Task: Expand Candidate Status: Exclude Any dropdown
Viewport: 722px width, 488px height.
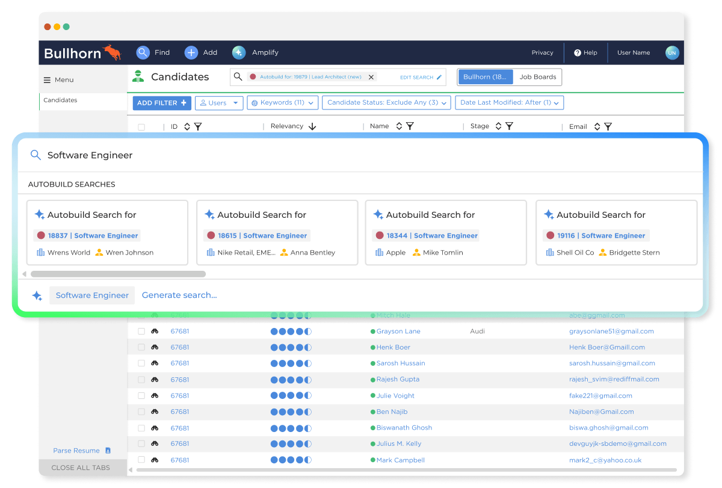Action: pyautogui.click(x=387, y=103)
